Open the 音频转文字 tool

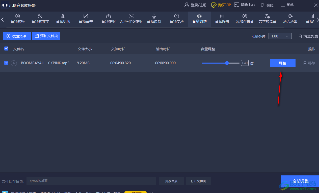coord(40,19)
